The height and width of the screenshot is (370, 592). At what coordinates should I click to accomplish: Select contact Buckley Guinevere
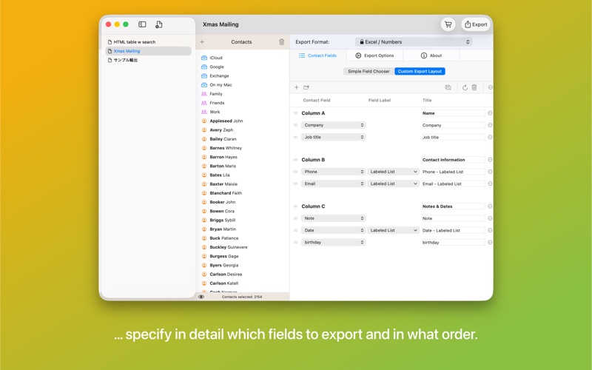[229, 247]
